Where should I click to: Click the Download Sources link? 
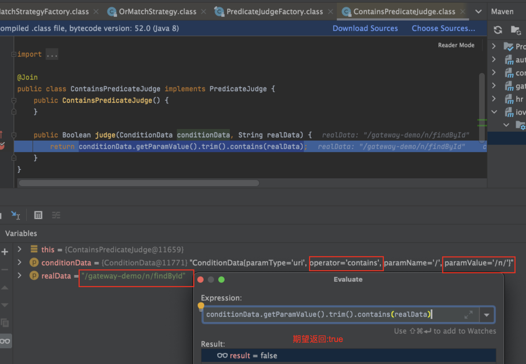pos(365,28)
